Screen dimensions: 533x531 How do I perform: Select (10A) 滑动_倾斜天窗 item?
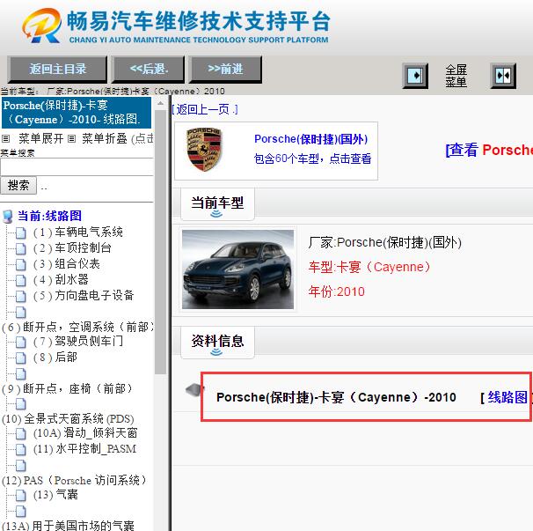tap(85, 433)
